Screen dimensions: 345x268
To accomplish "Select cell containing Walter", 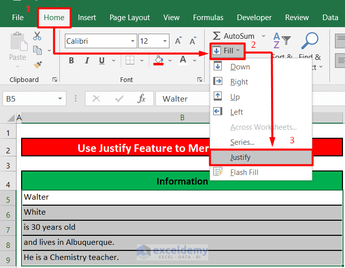I will (x=182, y=198).
